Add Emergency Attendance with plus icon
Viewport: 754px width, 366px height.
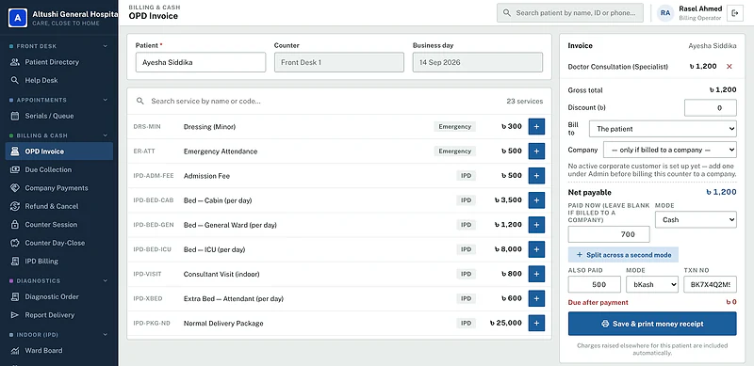(536, 151)
